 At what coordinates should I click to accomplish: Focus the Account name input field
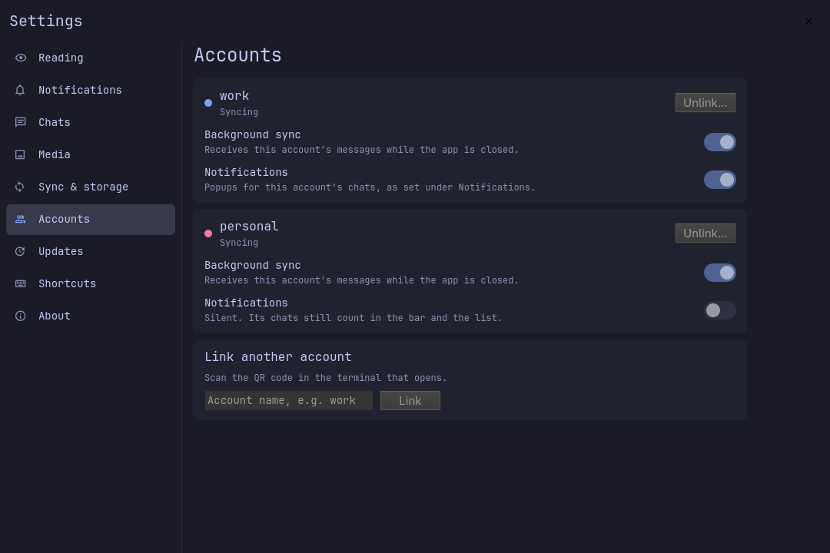click(x=288, y=401)
